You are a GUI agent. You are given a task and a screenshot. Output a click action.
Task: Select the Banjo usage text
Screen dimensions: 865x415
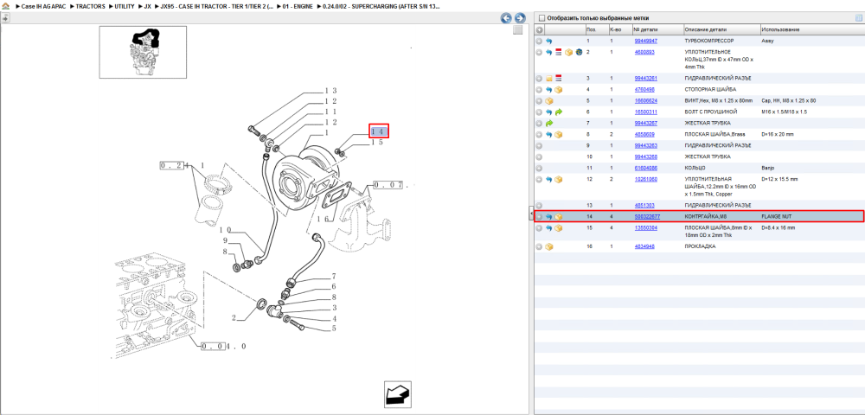pos(767,168)
